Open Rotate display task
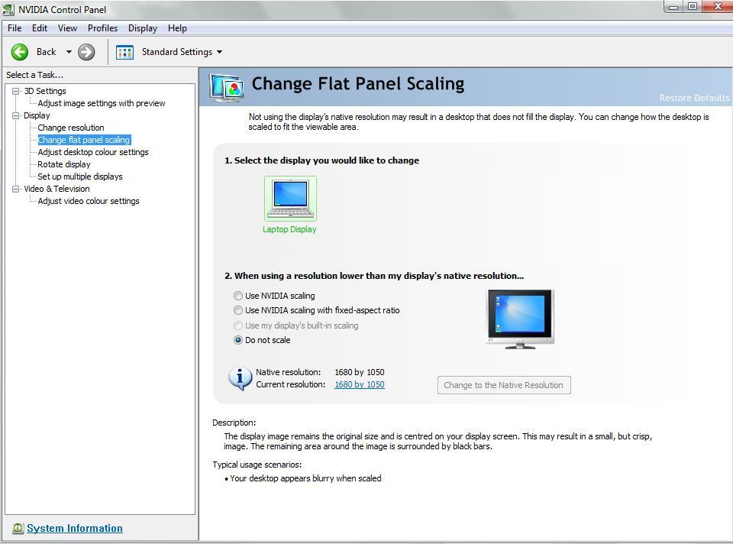This screenshot has width=733, height=544. (64, 164)
